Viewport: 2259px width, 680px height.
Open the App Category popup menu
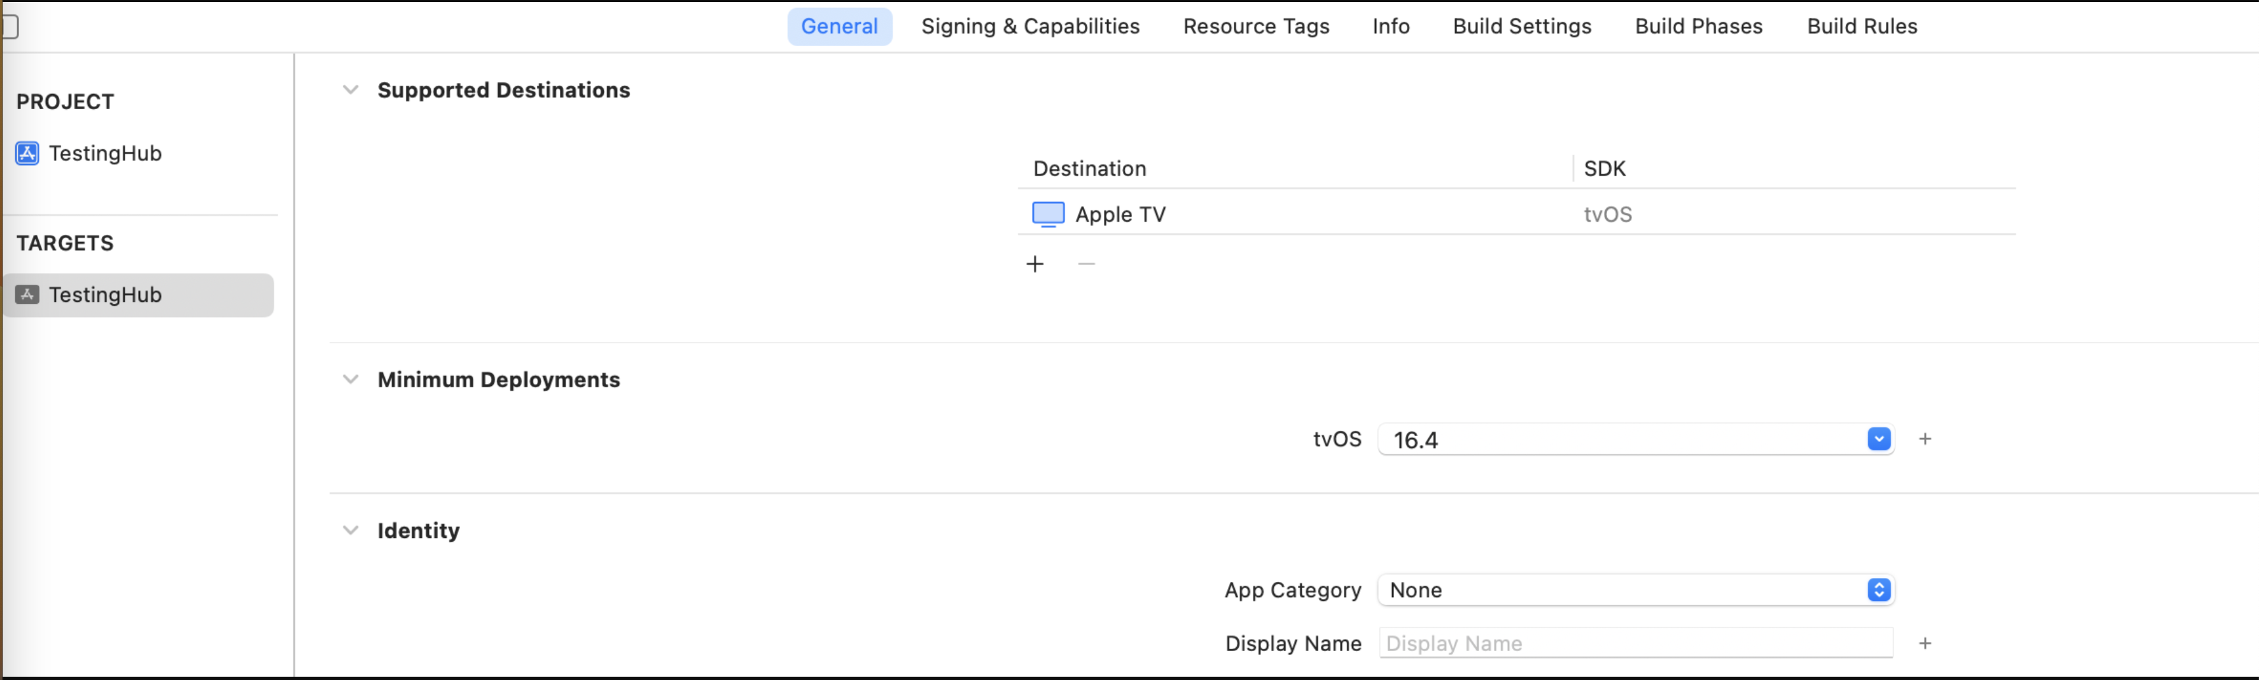(x=1878, y=590)
